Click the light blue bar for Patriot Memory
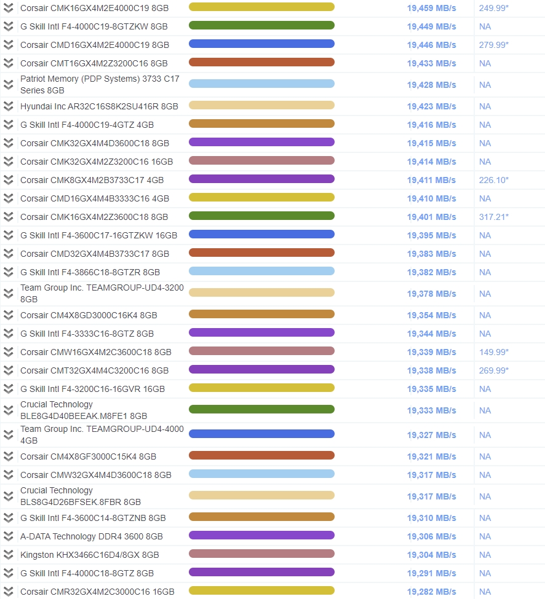 tap(261, 84)
